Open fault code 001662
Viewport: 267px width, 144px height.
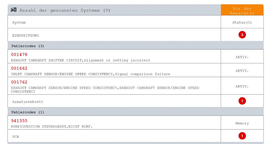click(x=19, y=68)
